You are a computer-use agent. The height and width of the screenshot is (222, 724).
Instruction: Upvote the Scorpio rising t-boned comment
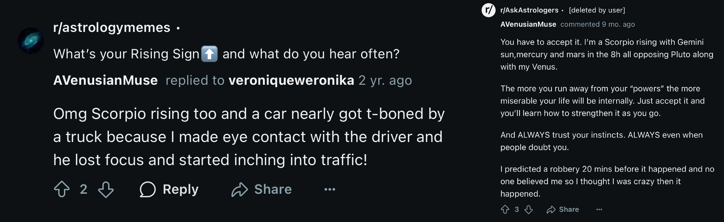pos(61,189)
